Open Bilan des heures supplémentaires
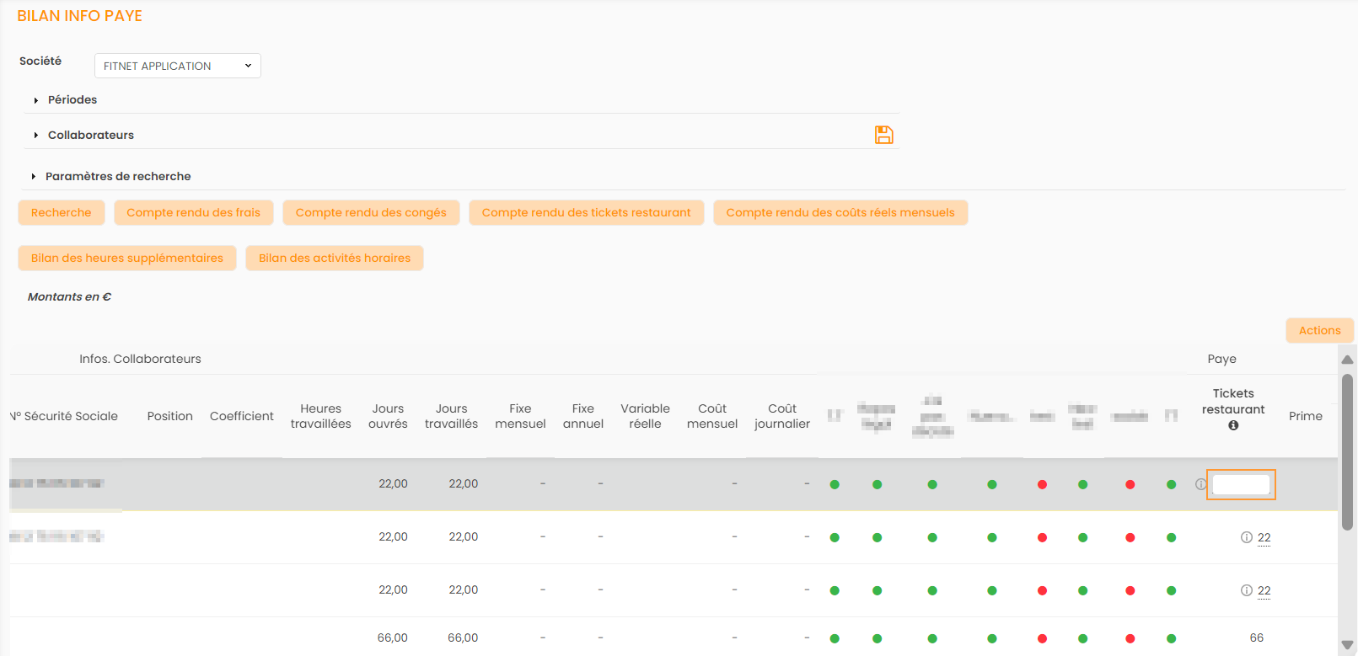 pos(126,259)
